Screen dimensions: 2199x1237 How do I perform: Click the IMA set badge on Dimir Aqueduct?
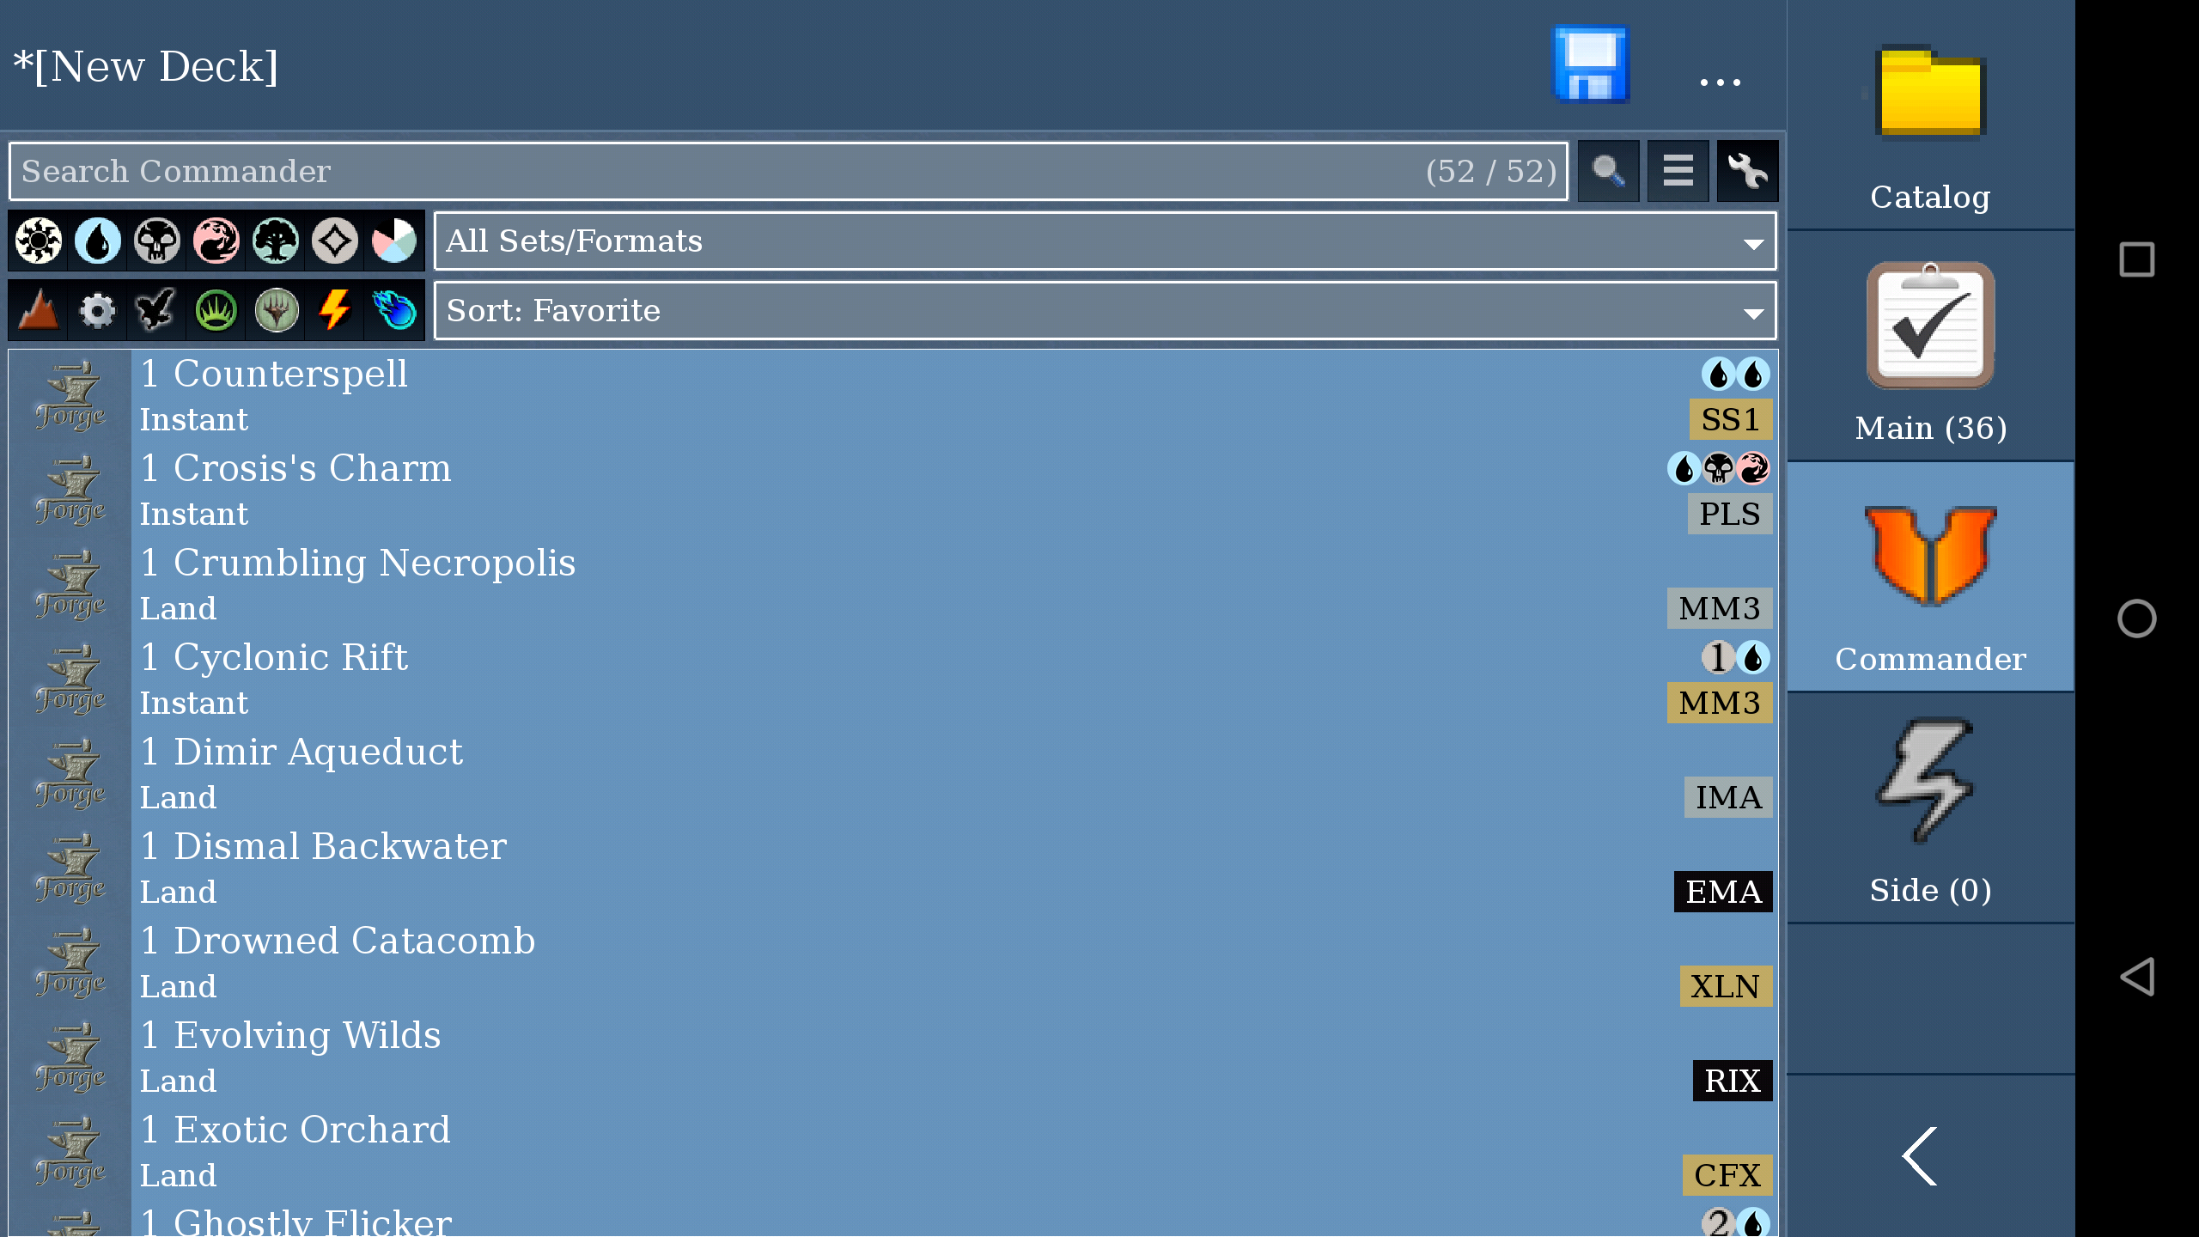tap(1727, 797)
